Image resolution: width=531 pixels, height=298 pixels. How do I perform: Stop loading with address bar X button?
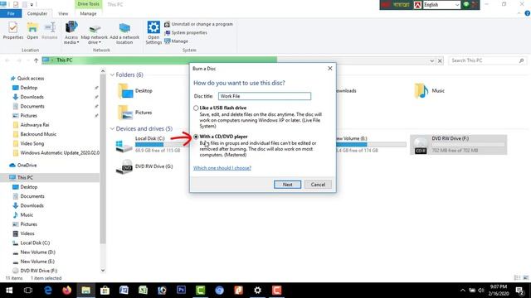click(440, 60)
